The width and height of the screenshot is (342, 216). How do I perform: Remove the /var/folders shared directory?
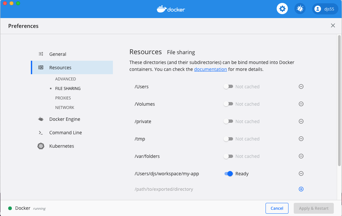301,156
